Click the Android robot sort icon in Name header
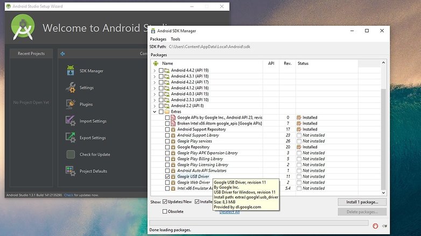 point(156,63)
